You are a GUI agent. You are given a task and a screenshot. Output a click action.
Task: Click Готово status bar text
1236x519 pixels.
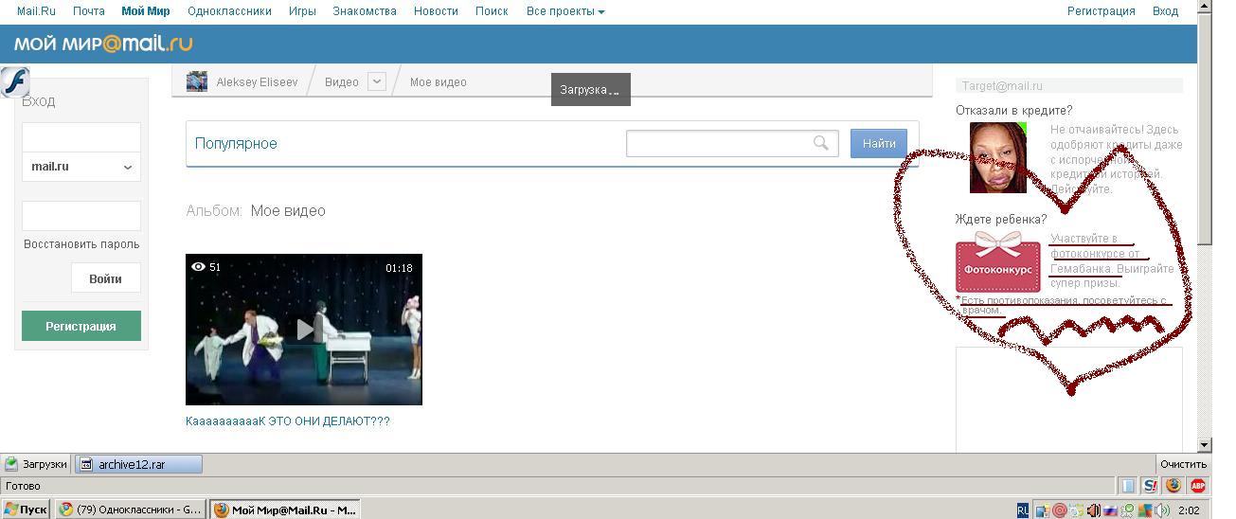click(24, 486)
